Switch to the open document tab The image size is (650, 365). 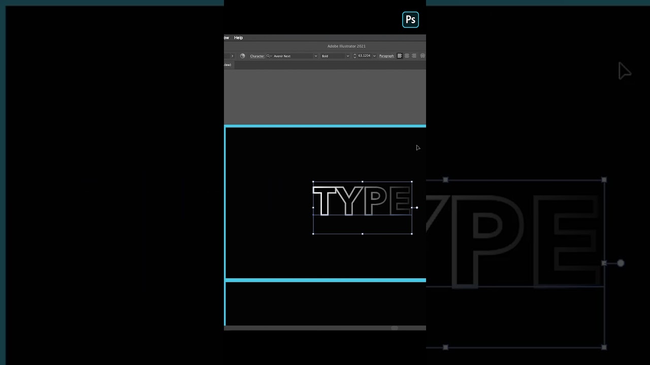[x=229, y=64]
